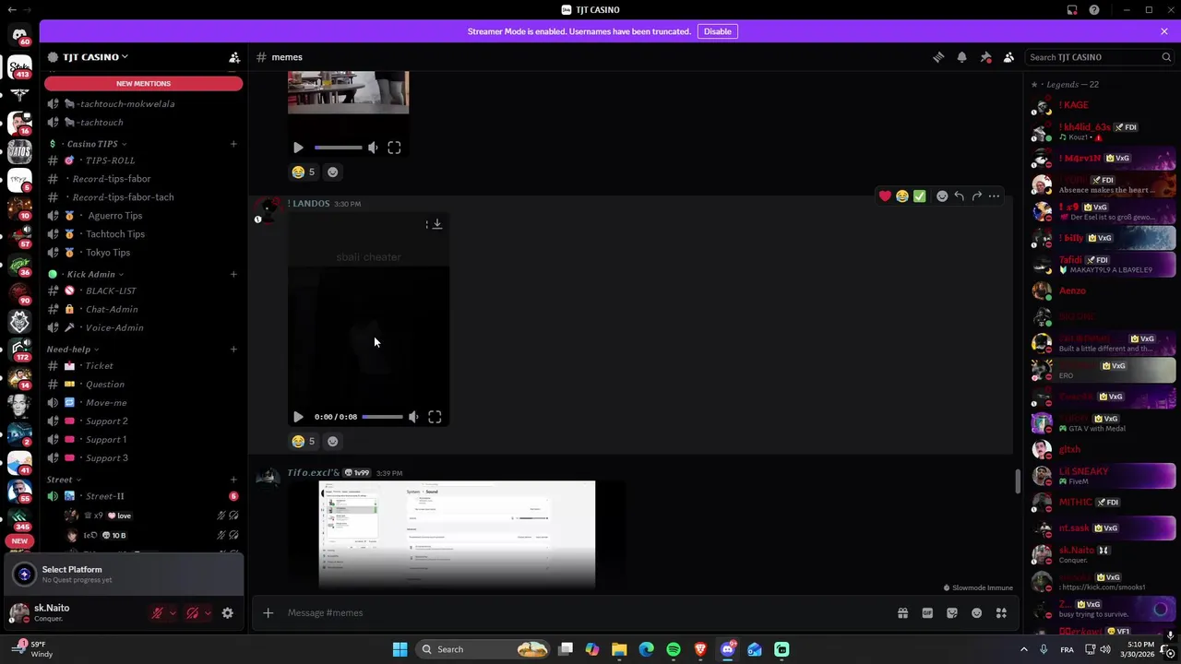This screenshot has height=664, width=1181.
Task: Click the search magnifier icon
Action: [x=1166, y=57]
